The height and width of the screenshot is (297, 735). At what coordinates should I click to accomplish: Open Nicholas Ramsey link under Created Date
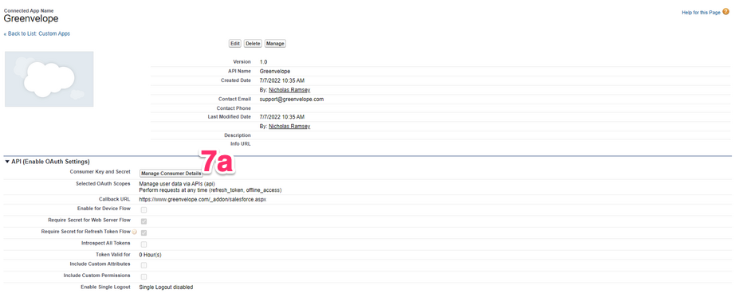coord(289,89)
